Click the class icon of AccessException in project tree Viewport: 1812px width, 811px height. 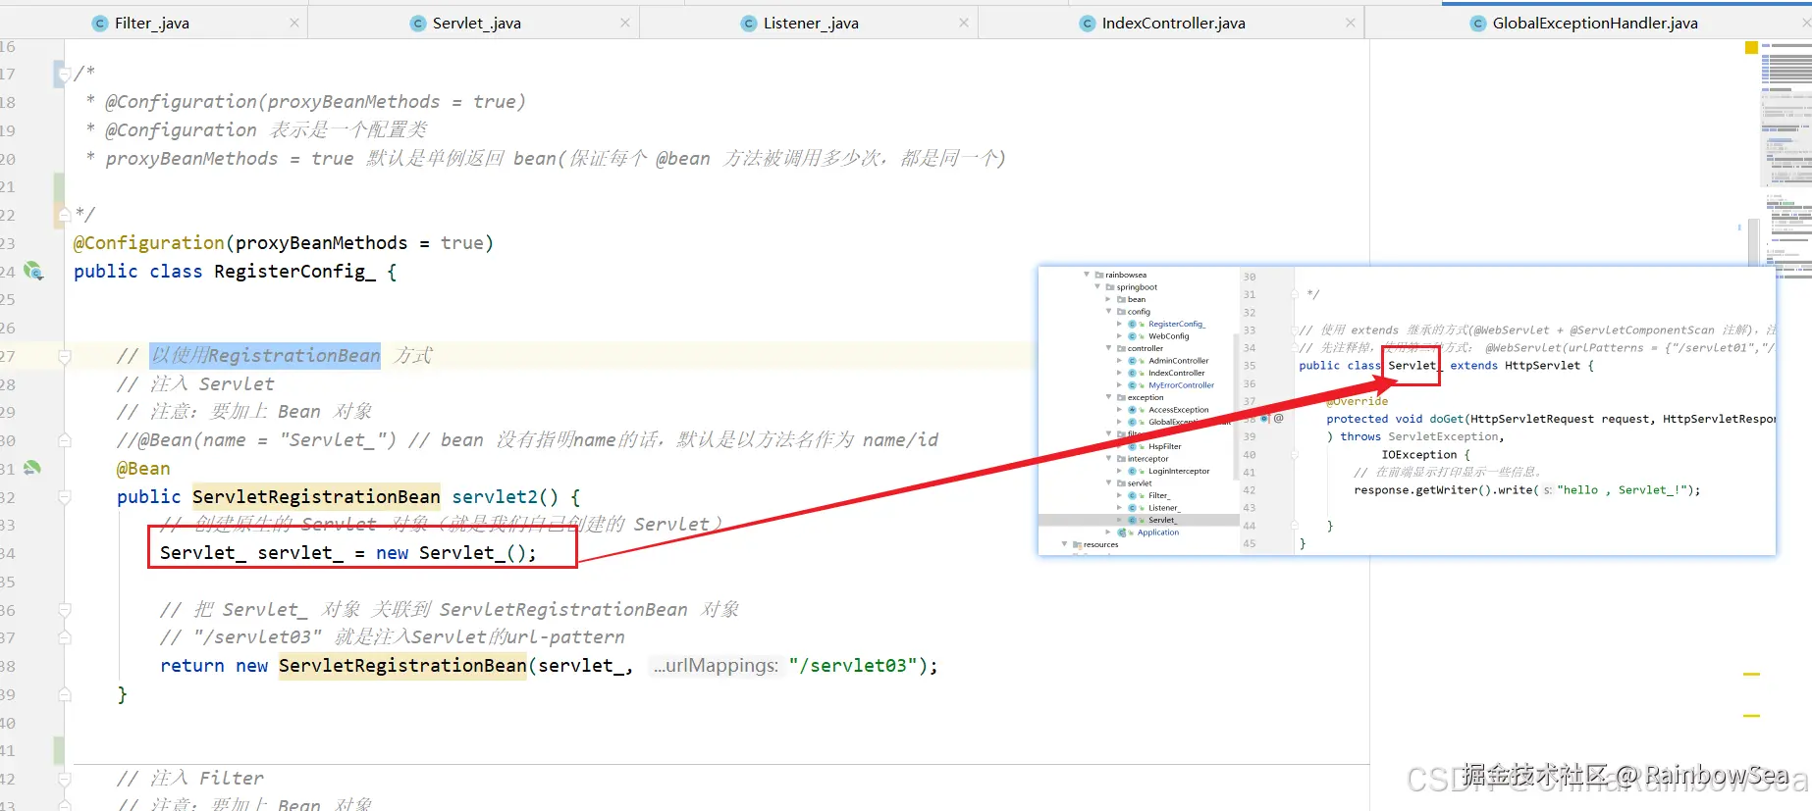(x=1133, y=410)
